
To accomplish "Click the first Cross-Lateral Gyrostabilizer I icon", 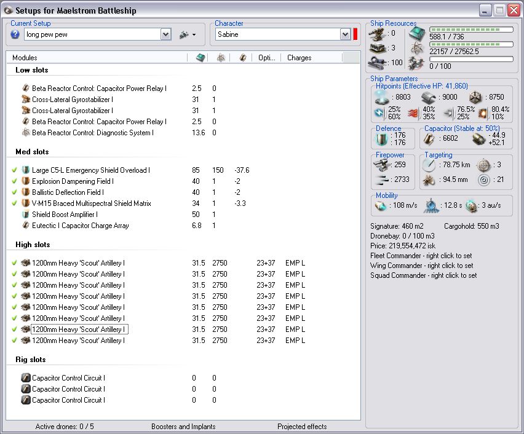I will click(x=26, y=99).
